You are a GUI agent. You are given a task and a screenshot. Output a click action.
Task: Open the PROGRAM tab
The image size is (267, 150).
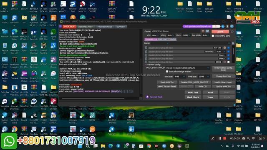69,27
